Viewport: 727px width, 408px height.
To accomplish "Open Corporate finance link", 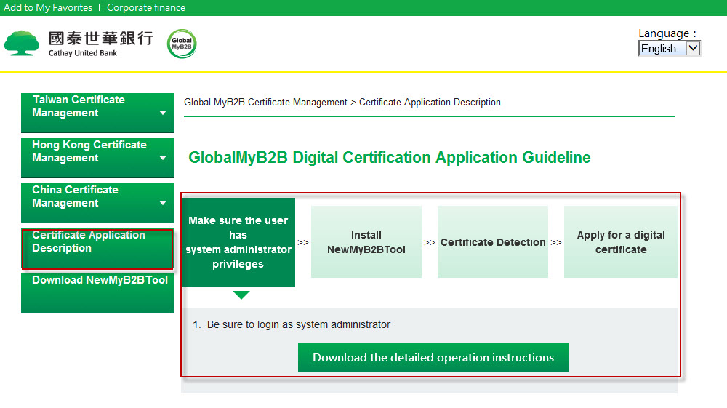I will click(x=146, y=7).
